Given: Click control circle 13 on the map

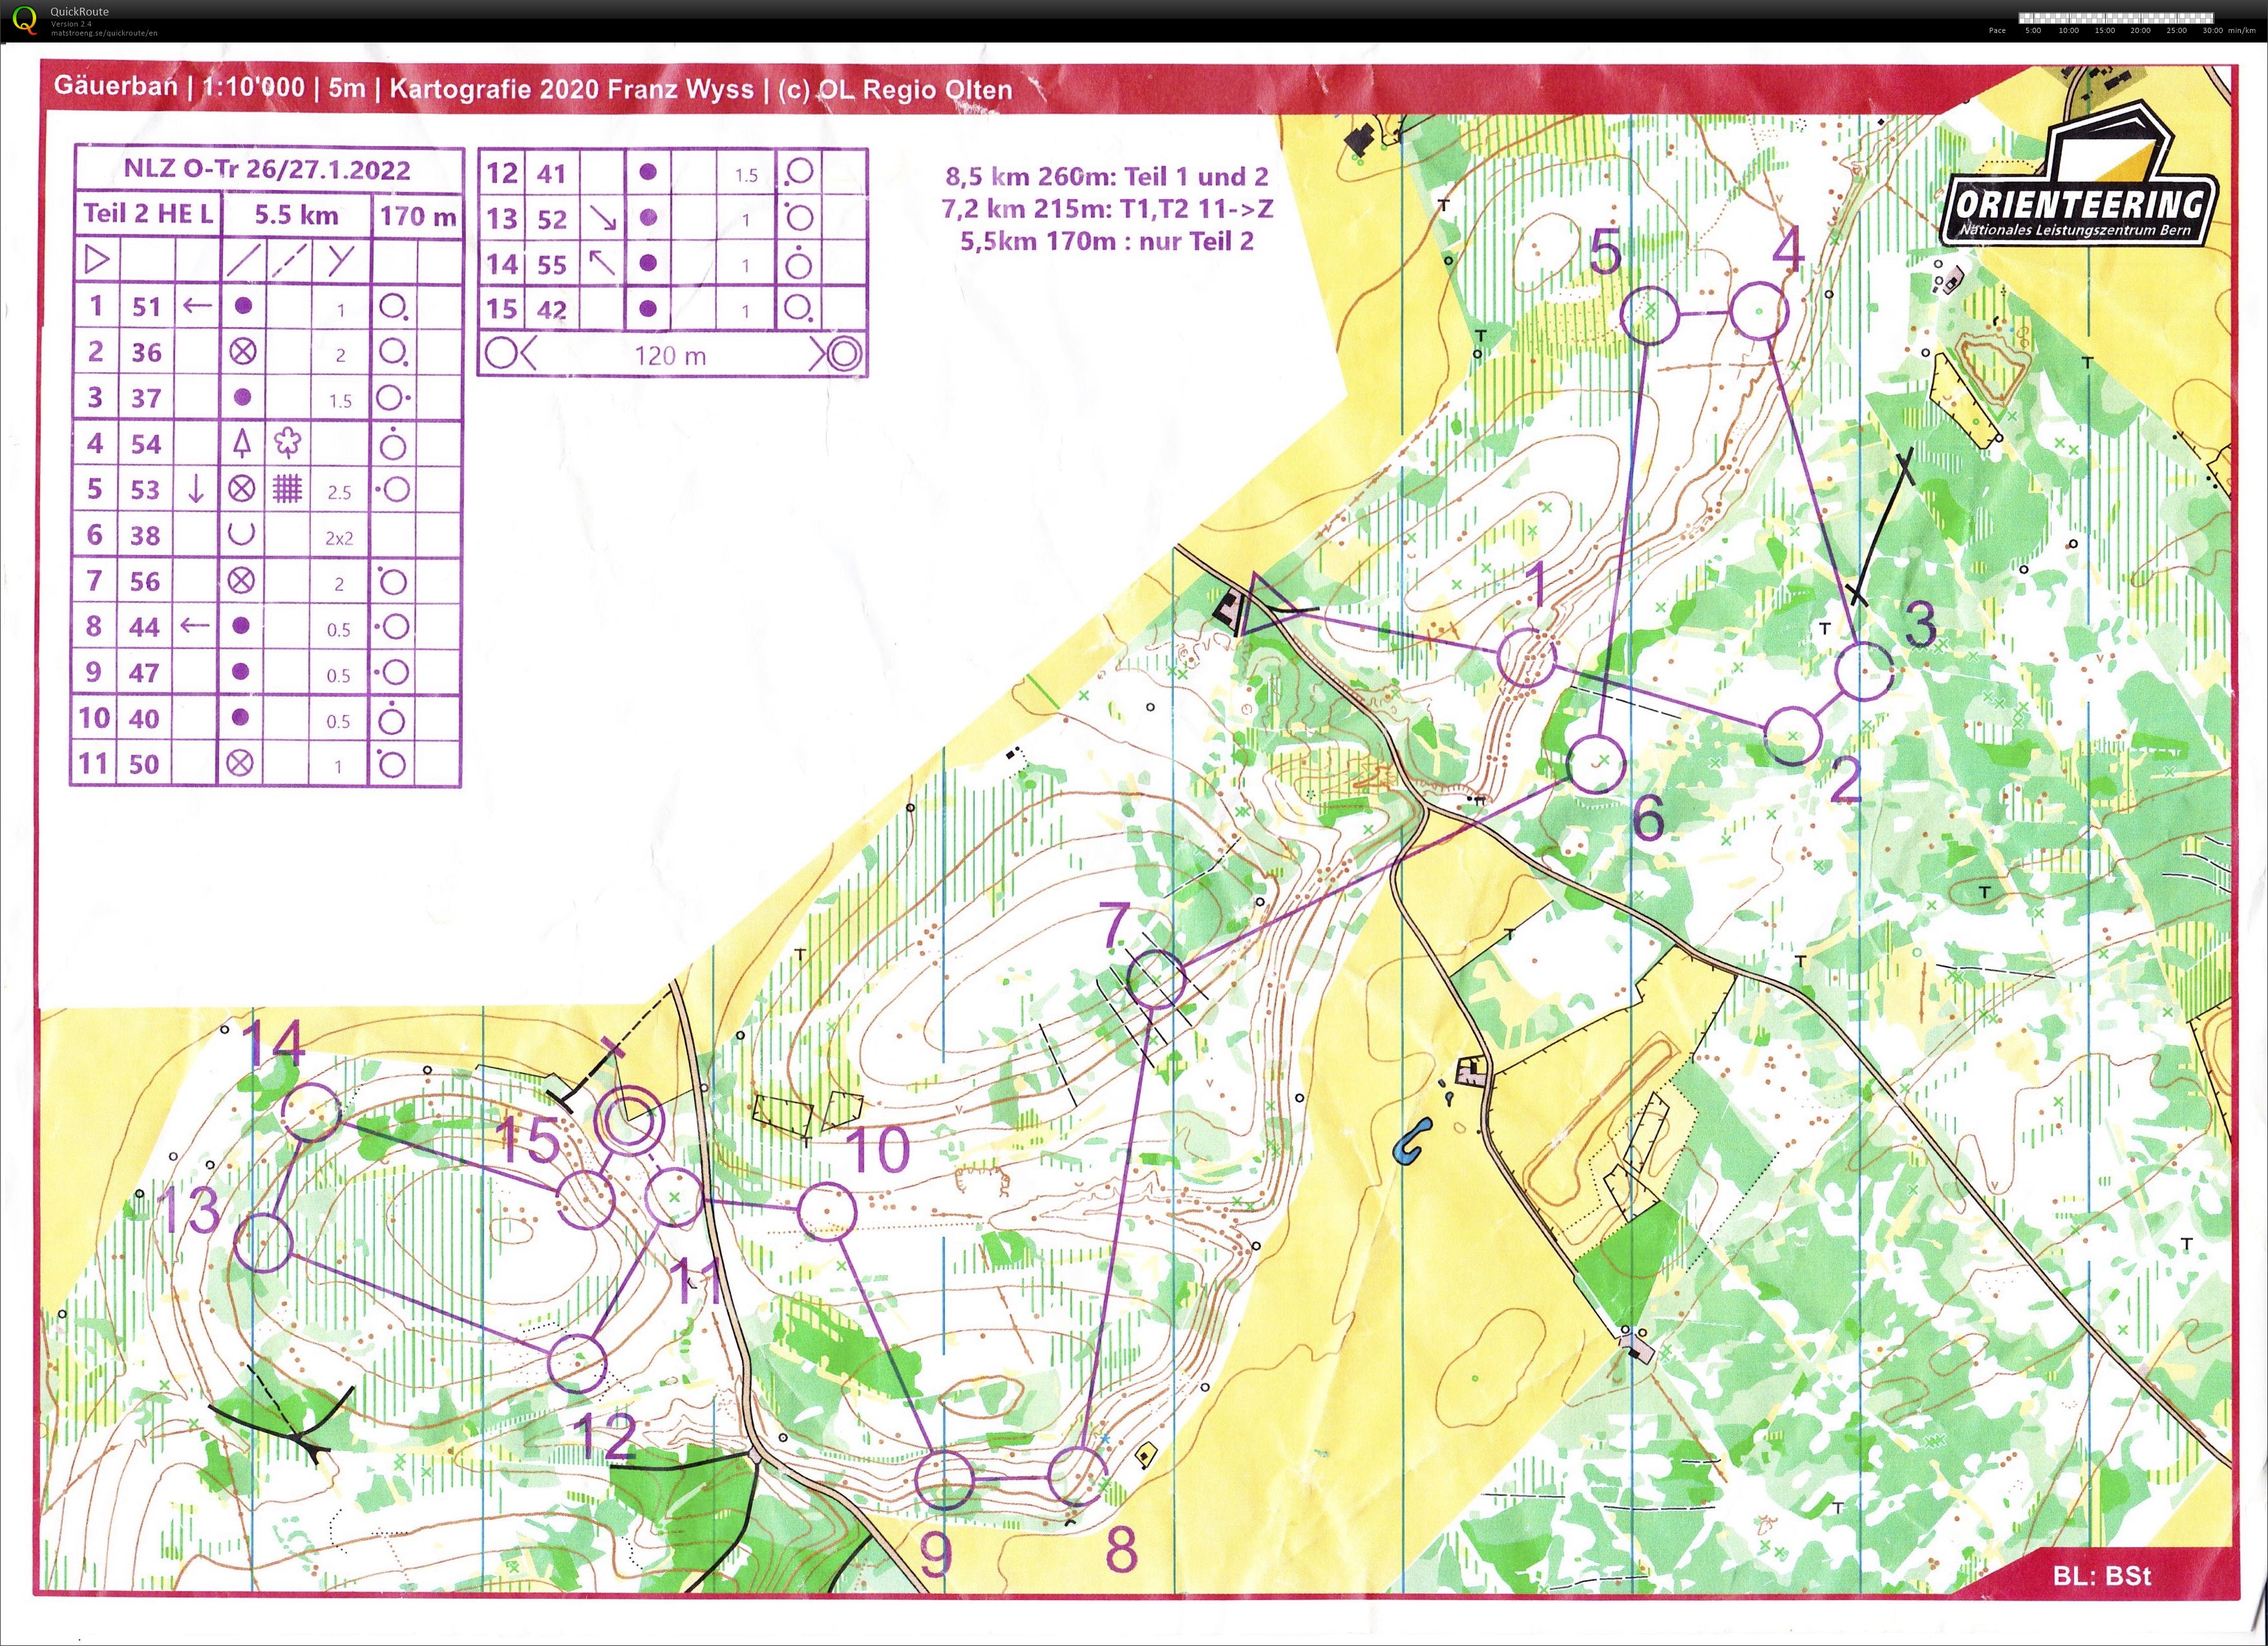Looking at the screenshot, I should tap(263, 1243).
